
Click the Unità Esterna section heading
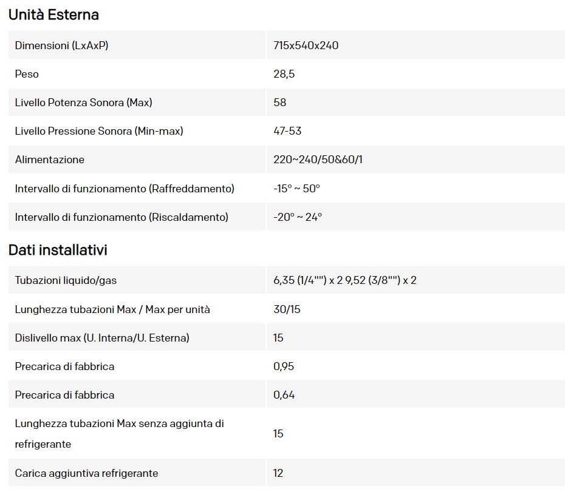click(53, 15)
